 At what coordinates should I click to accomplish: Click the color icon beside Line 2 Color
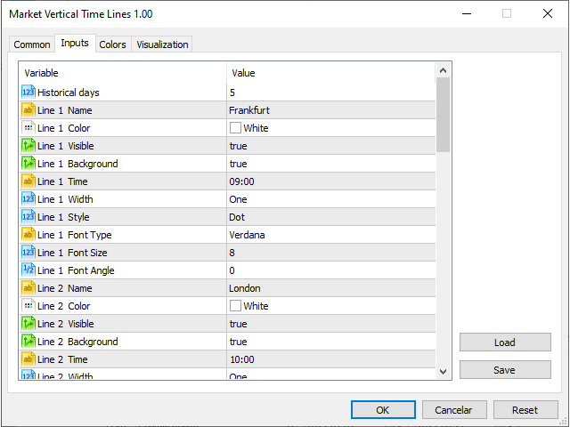tap(28, 306)
